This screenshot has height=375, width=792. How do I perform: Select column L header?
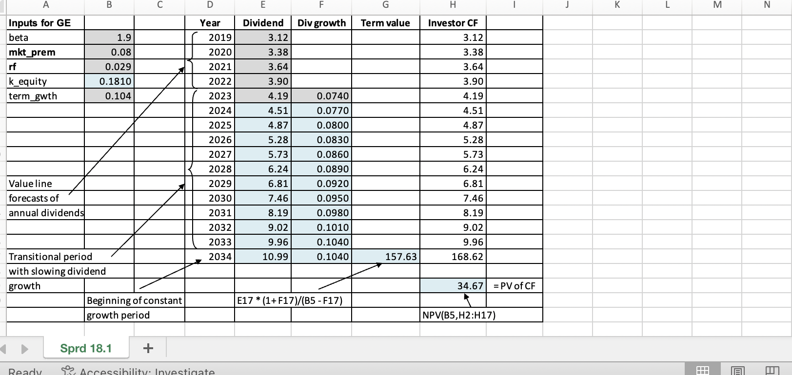pyautogui.click(x=667, y=5)
